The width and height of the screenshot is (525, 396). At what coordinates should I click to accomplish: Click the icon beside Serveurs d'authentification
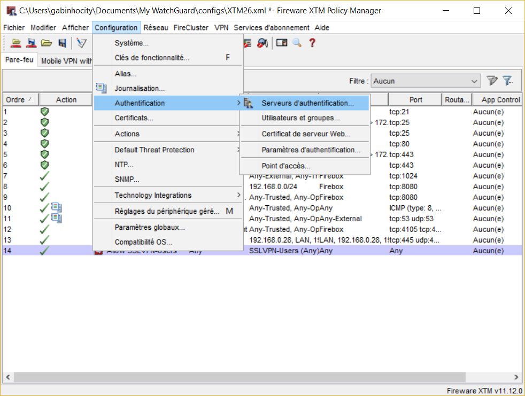tap(248, 103)
